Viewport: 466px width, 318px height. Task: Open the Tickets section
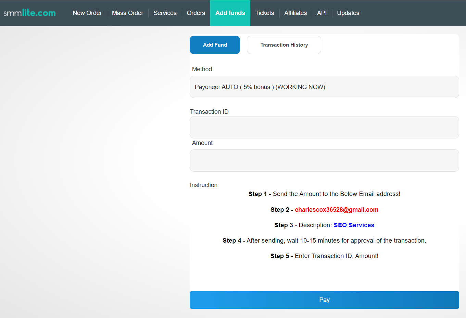click(x=264, y=13)
